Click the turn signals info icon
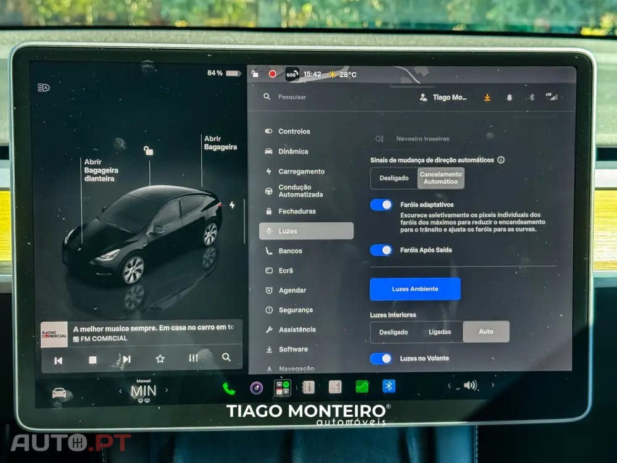Viewport: 617px width, 463px height. point(501,160)
